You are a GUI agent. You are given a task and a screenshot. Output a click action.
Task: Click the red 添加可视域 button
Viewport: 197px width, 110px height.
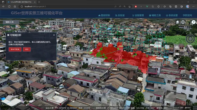click(x=15, y=49)
